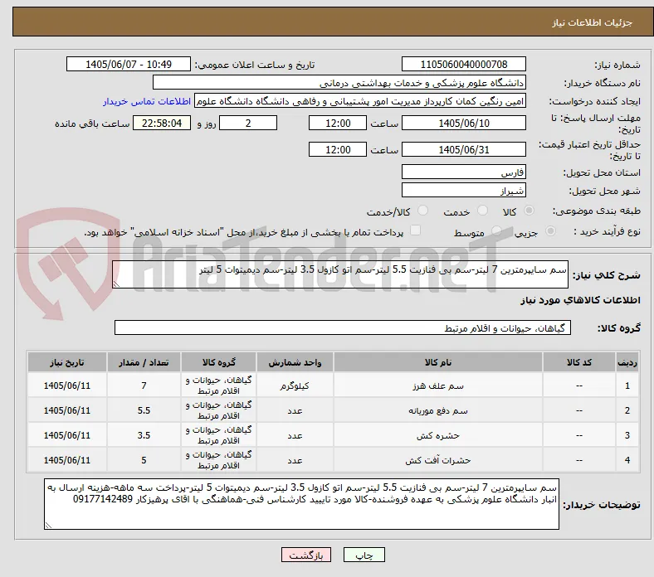Screen dimensions: 654x577
Task: Click response deadline time field 12:00
Action: pos(338,124)
